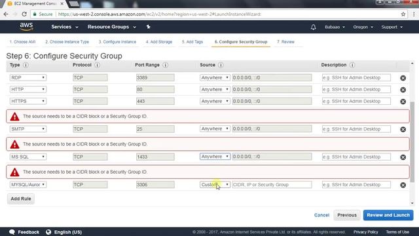Delete the SMTP rule with X icon
419x236 pixels.
pos(403,129)
